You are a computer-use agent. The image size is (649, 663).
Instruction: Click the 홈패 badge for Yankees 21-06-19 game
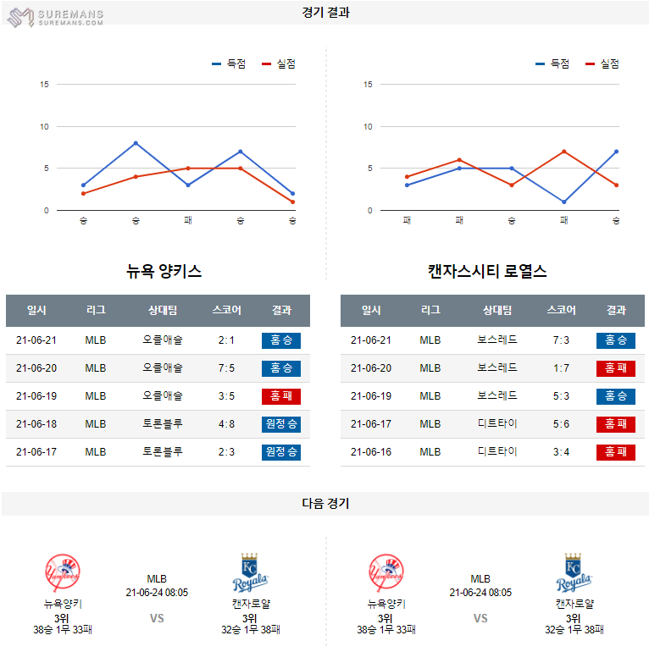coord(281,396)
